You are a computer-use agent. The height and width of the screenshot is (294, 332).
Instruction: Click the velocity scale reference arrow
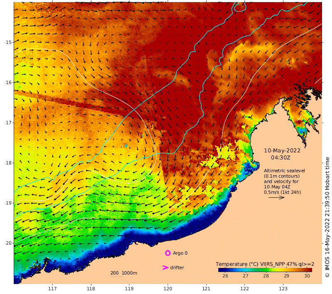tap(276, 198)
